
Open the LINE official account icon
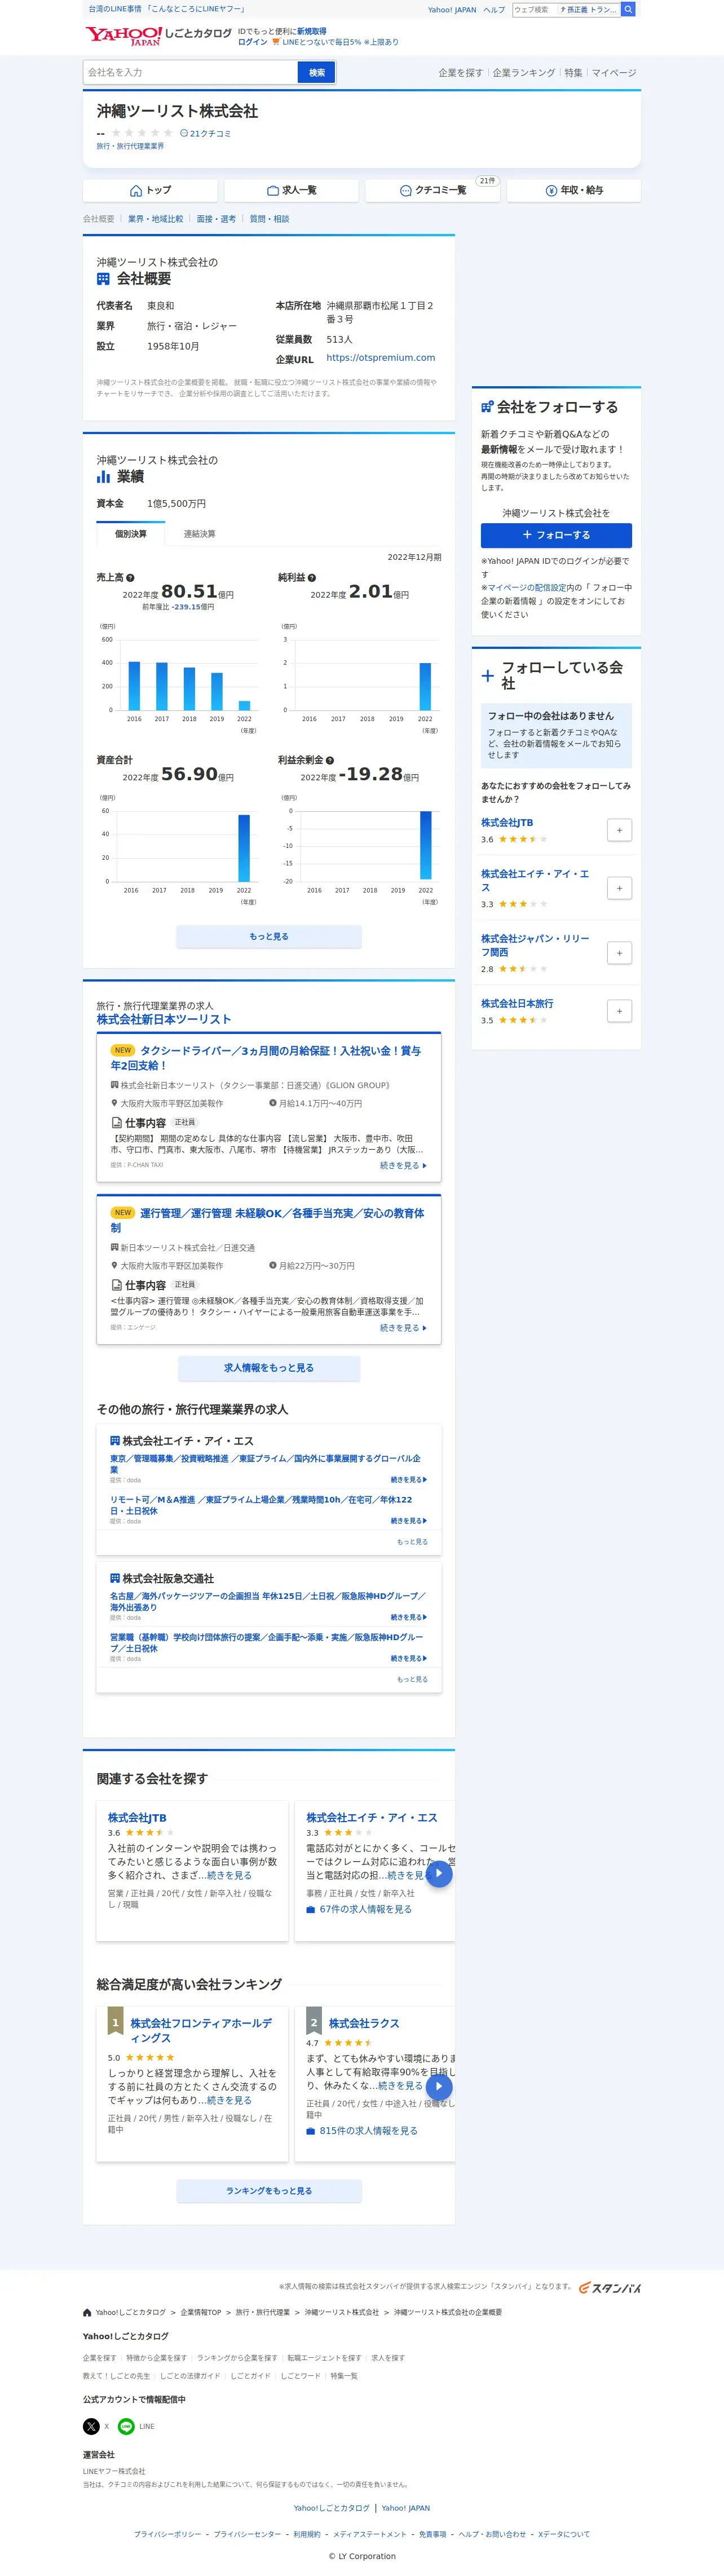pos(126,2426)
